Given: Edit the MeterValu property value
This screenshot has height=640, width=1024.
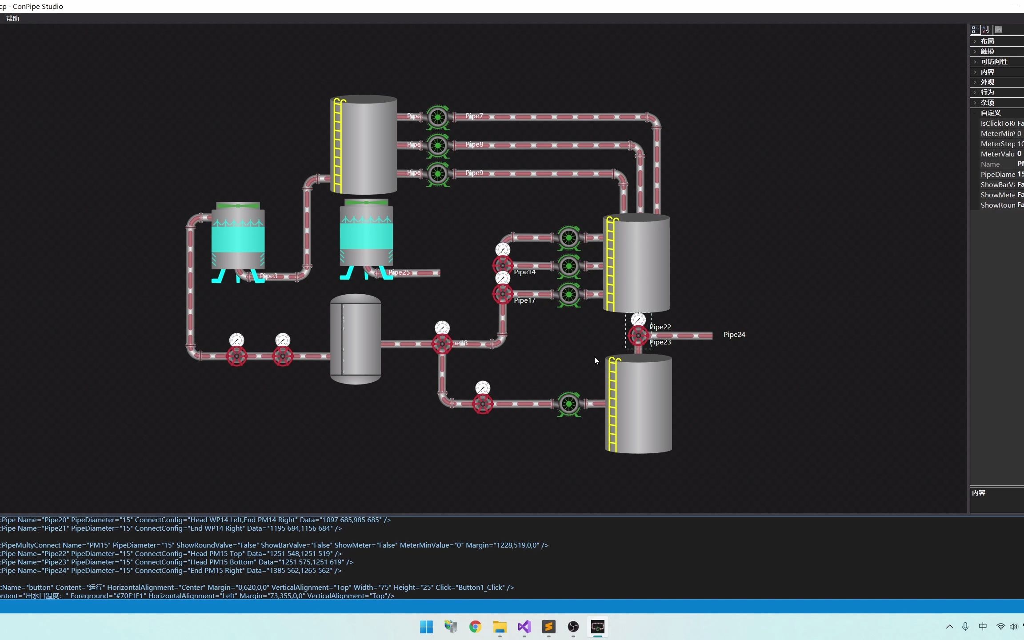Looking at the screenshot, I should [x=1020, y=154].
